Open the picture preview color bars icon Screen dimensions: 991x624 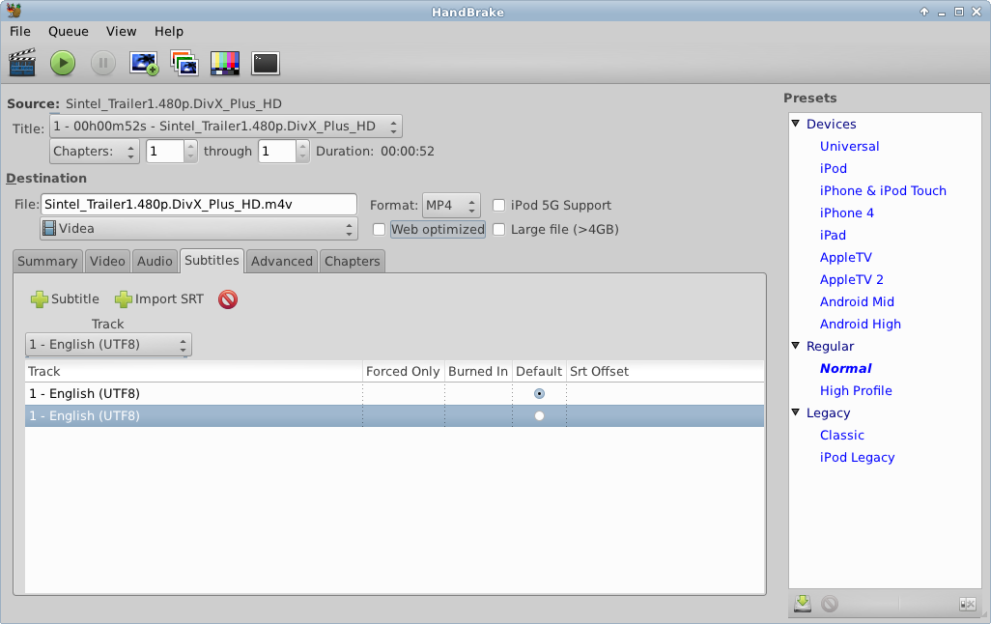[x=225, y=63]
